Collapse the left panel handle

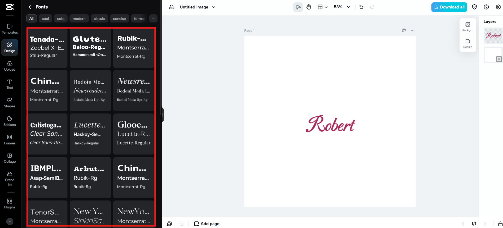tap(162, 115)
